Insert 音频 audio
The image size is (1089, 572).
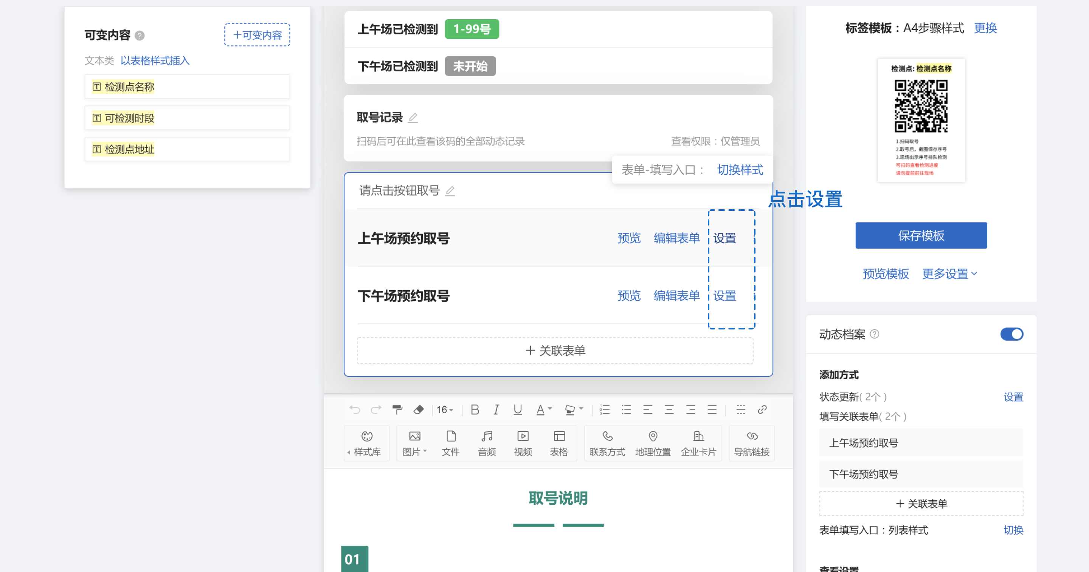(487, 443)
